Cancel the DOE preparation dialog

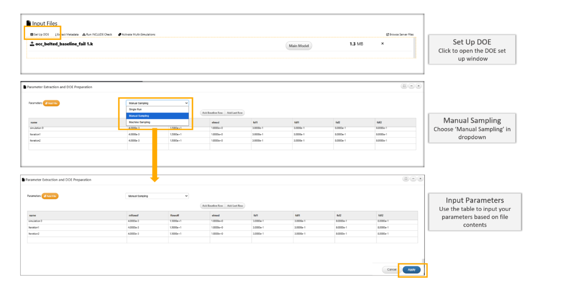pos(391,270)
